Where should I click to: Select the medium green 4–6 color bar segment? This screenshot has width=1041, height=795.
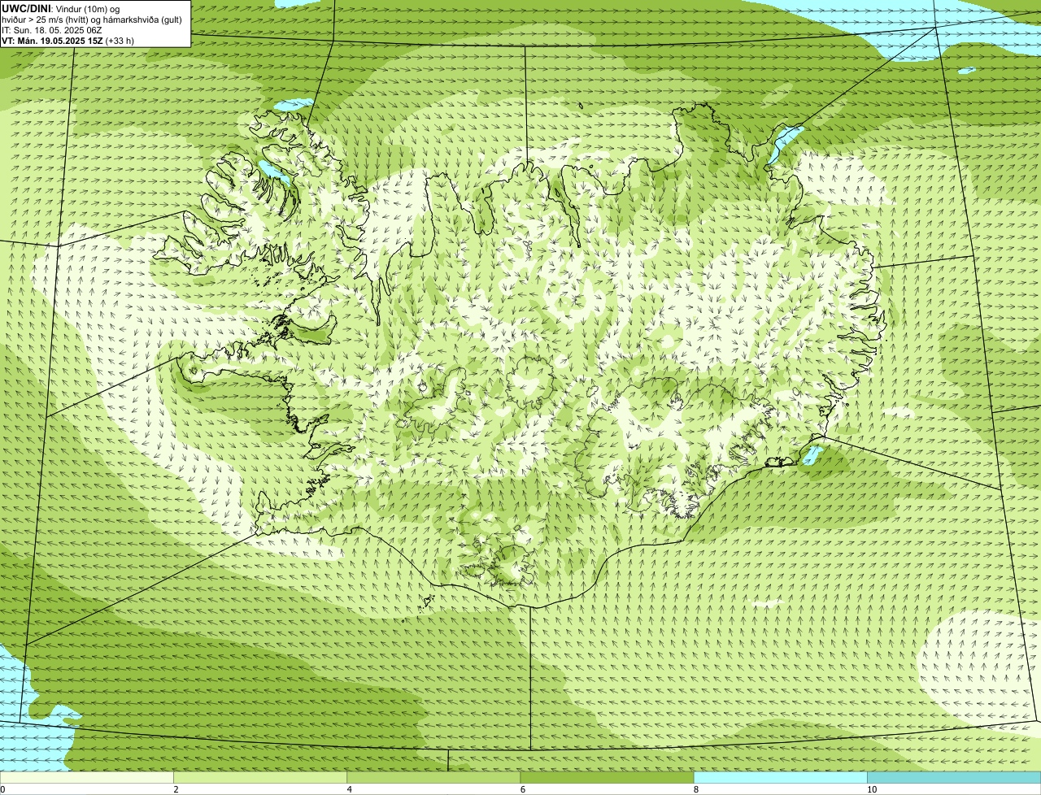click(433, 778)
